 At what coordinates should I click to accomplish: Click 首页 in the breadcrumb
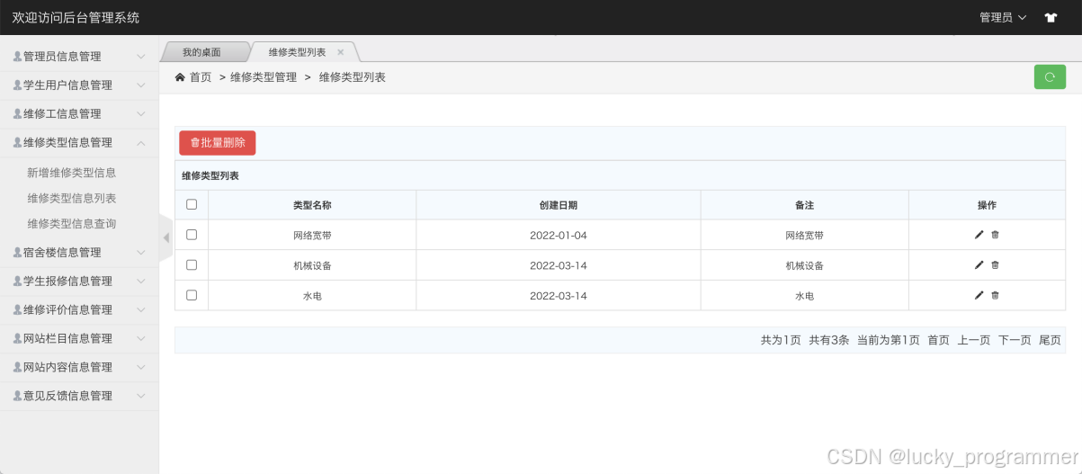click(x=201, y=77)
